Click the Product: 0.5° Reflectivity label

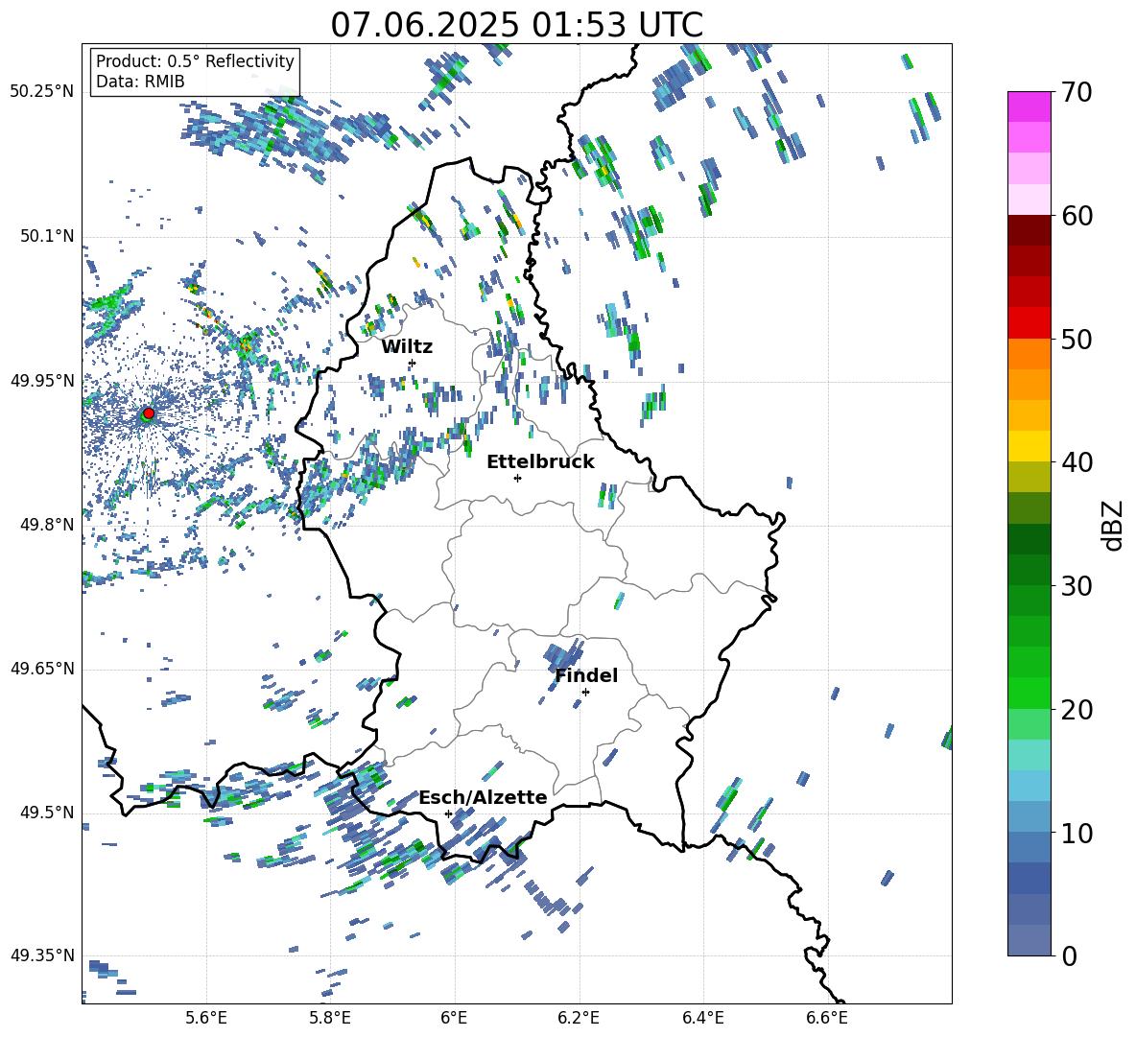pyautogui.click(x=195, y=61)
